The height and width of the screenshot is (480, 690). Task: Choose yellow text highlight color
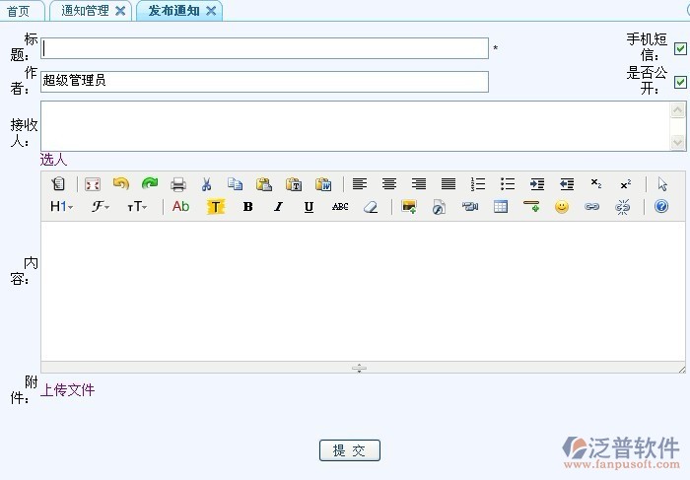216,207
